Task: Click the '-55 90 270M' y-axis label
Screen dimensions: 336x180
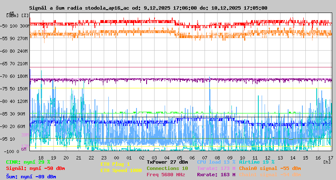Action: [x=14, y=39]
